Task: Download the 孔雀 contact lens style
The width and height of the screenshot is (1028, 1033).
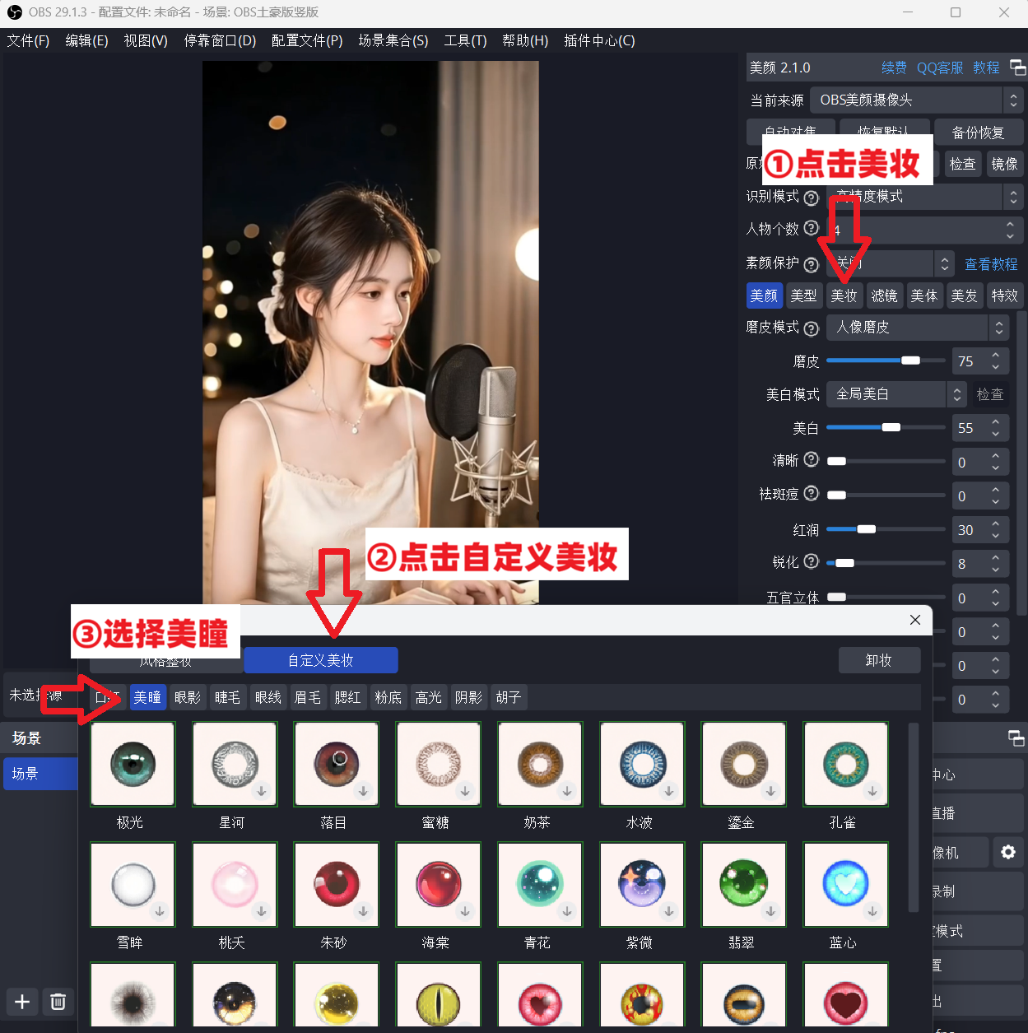Action: (x=872, y=791)
